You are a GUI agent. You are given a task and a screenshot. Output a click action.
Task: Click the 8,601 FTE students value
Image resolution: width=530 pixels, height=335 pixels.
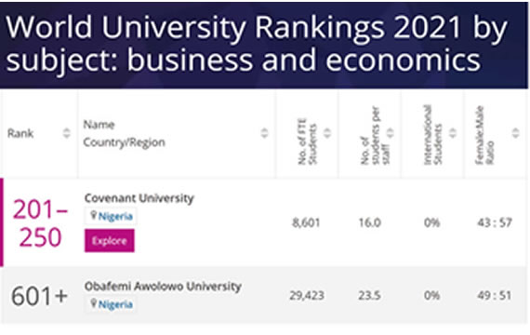point(306,222)
